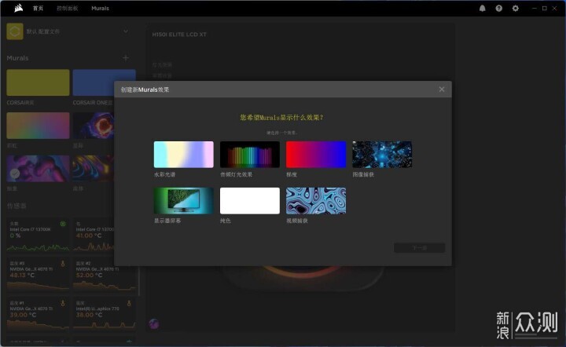Open the notifications bell
The width and height of the screenshot is (566, 347).
tap(482, 9)
